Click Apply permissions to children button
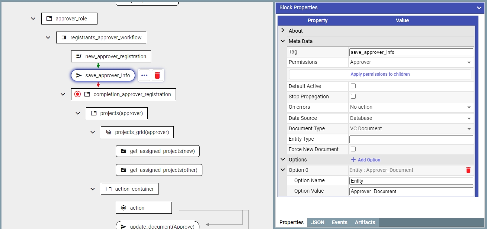This screenshot has width=487, height=229. [380, 74]
